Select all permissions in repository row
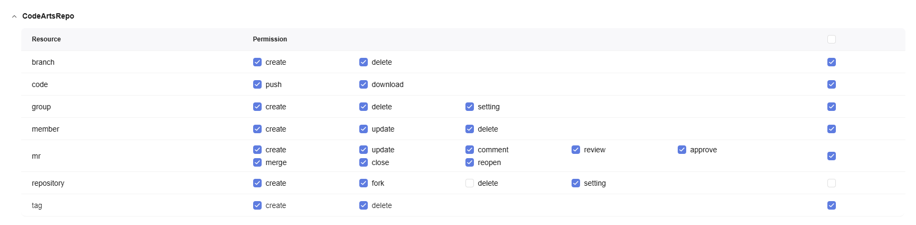Image resolution: width=916 pixels, height=225 pixels. tap(832, 183)
